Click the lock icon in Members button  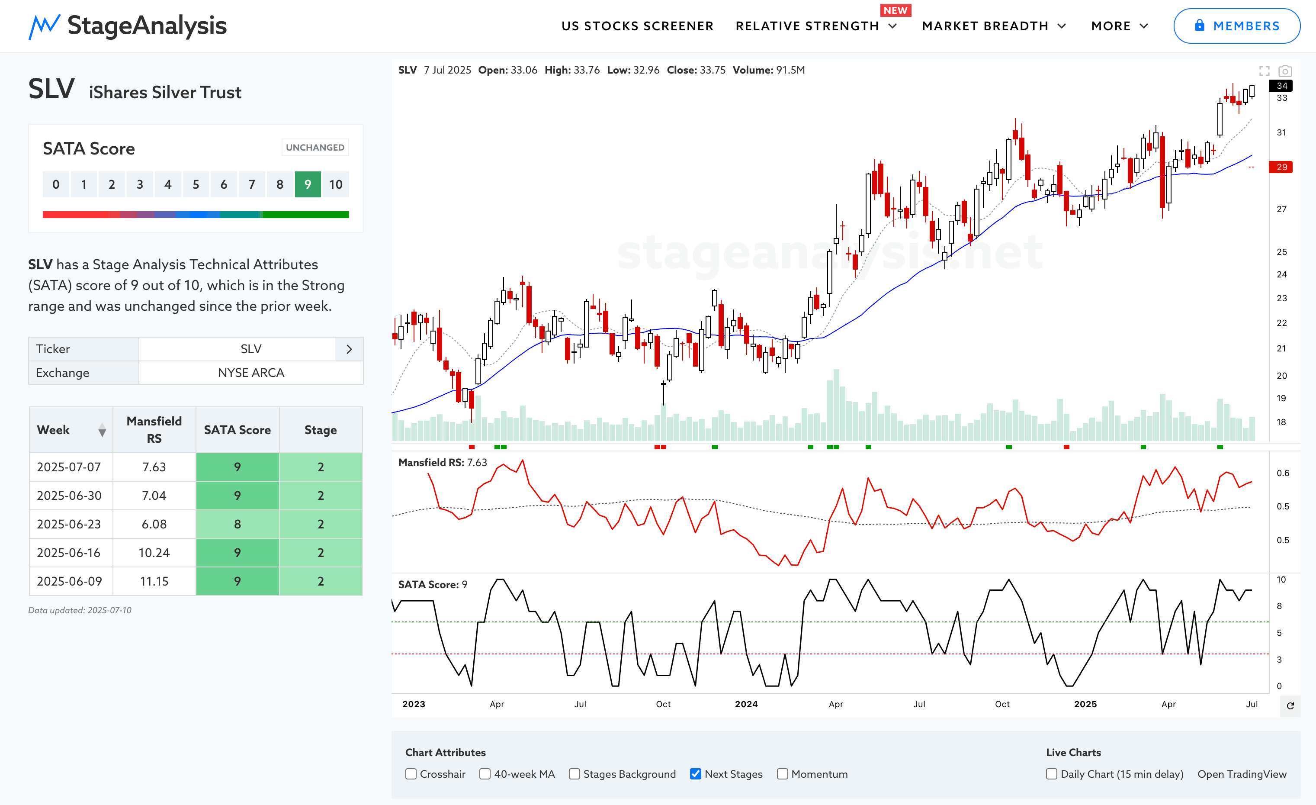click(1199, 25)
